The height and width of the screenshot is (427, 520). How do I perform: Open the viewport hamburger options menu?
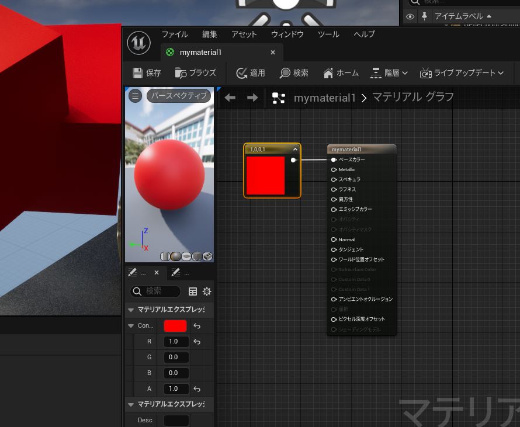136,96
